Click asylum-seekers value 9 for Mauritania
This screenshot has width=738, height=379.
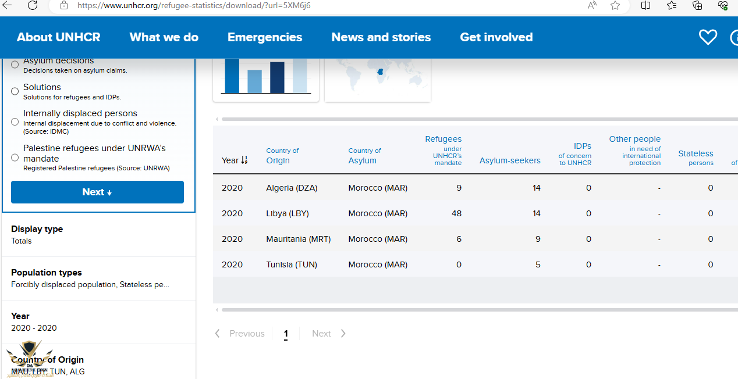(x=538, y=239)
